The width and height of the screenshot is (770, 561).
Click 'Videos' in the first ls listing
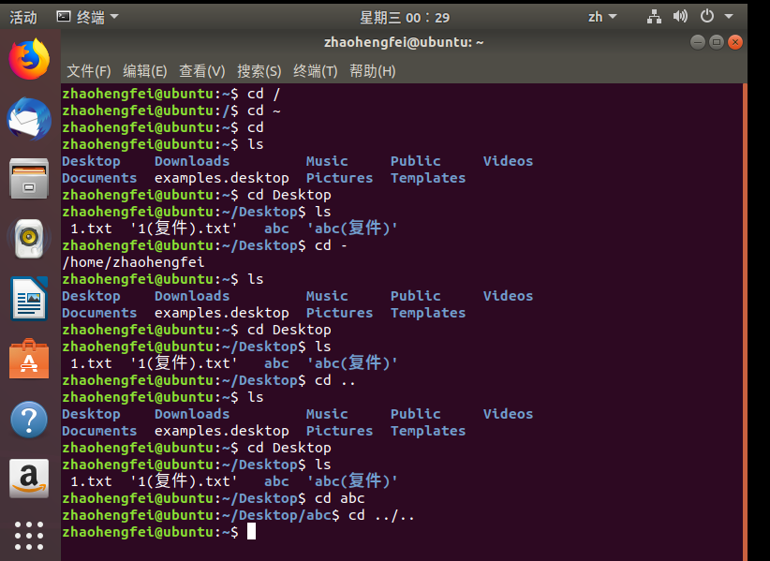tap(508, 161)
